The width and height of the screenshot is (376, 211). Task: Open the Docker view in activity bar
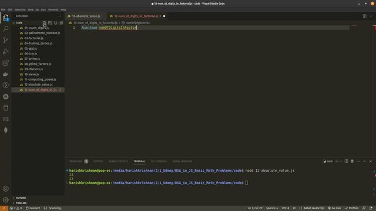click(5, 74)
